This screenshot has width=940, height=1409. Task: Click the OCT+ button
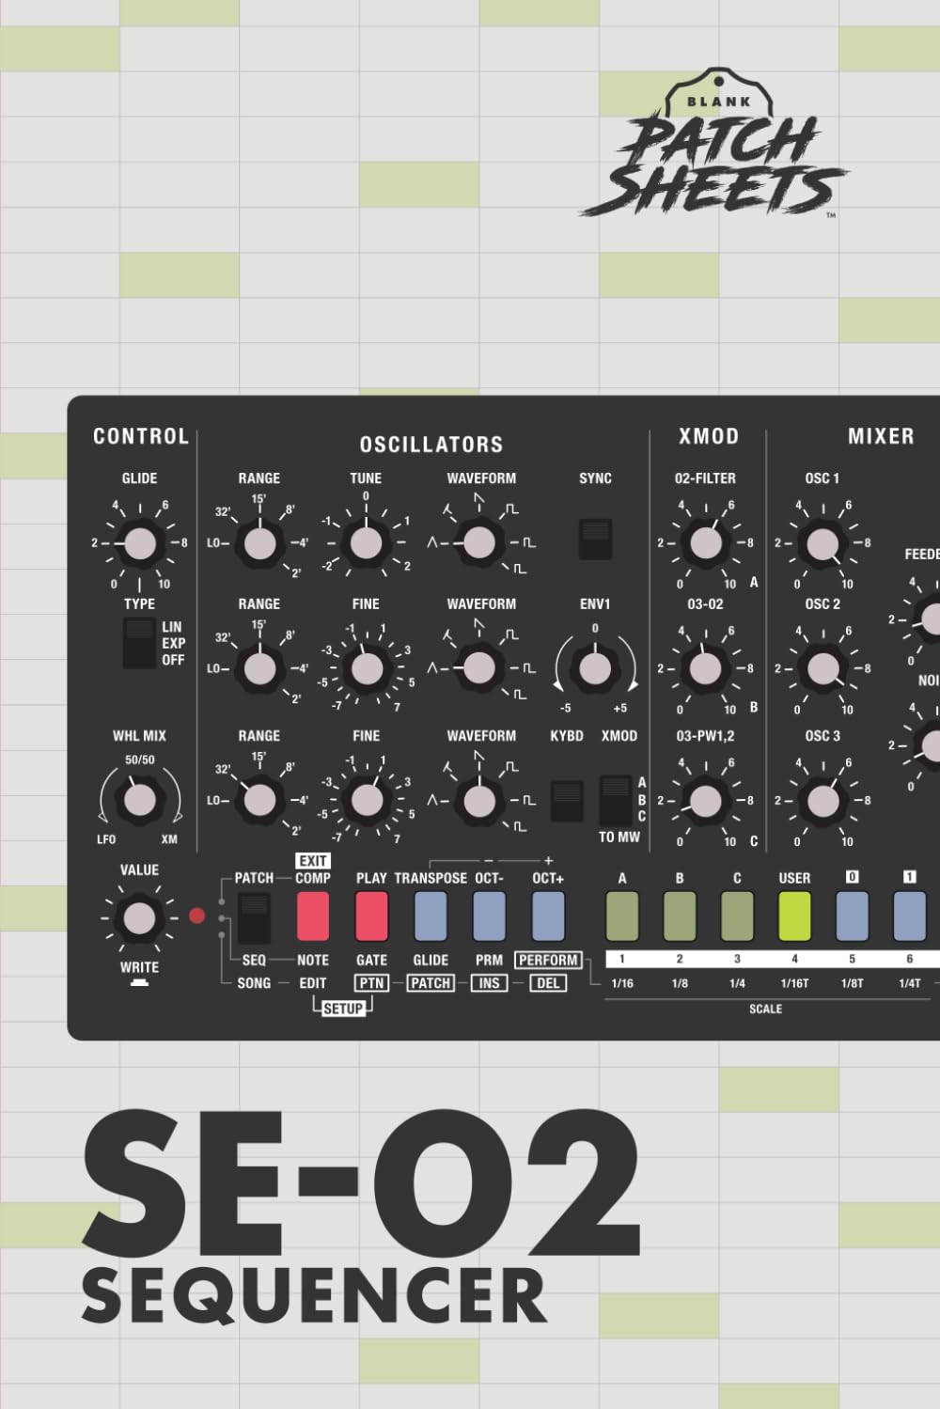[x=548, y=916]
